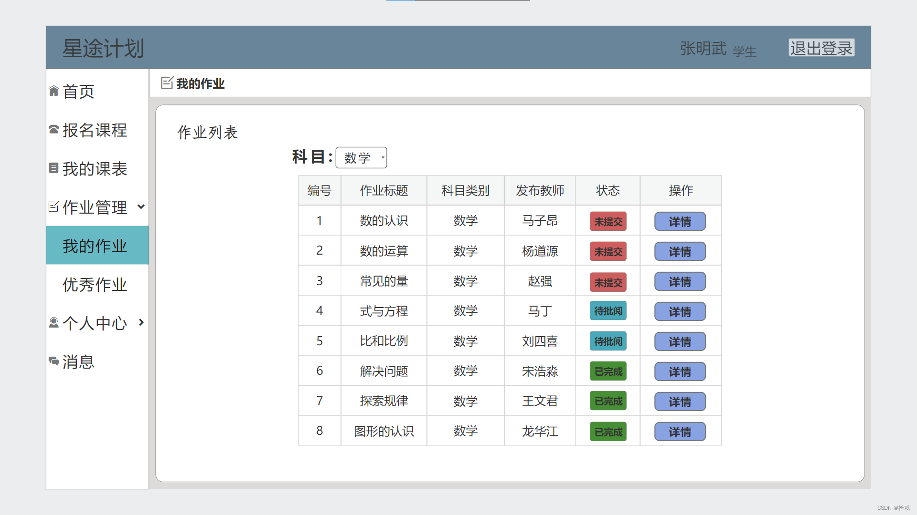917x515 pixels.
Task: Click the edit icon beside 作业管理
Action: (x=53, y=206)
